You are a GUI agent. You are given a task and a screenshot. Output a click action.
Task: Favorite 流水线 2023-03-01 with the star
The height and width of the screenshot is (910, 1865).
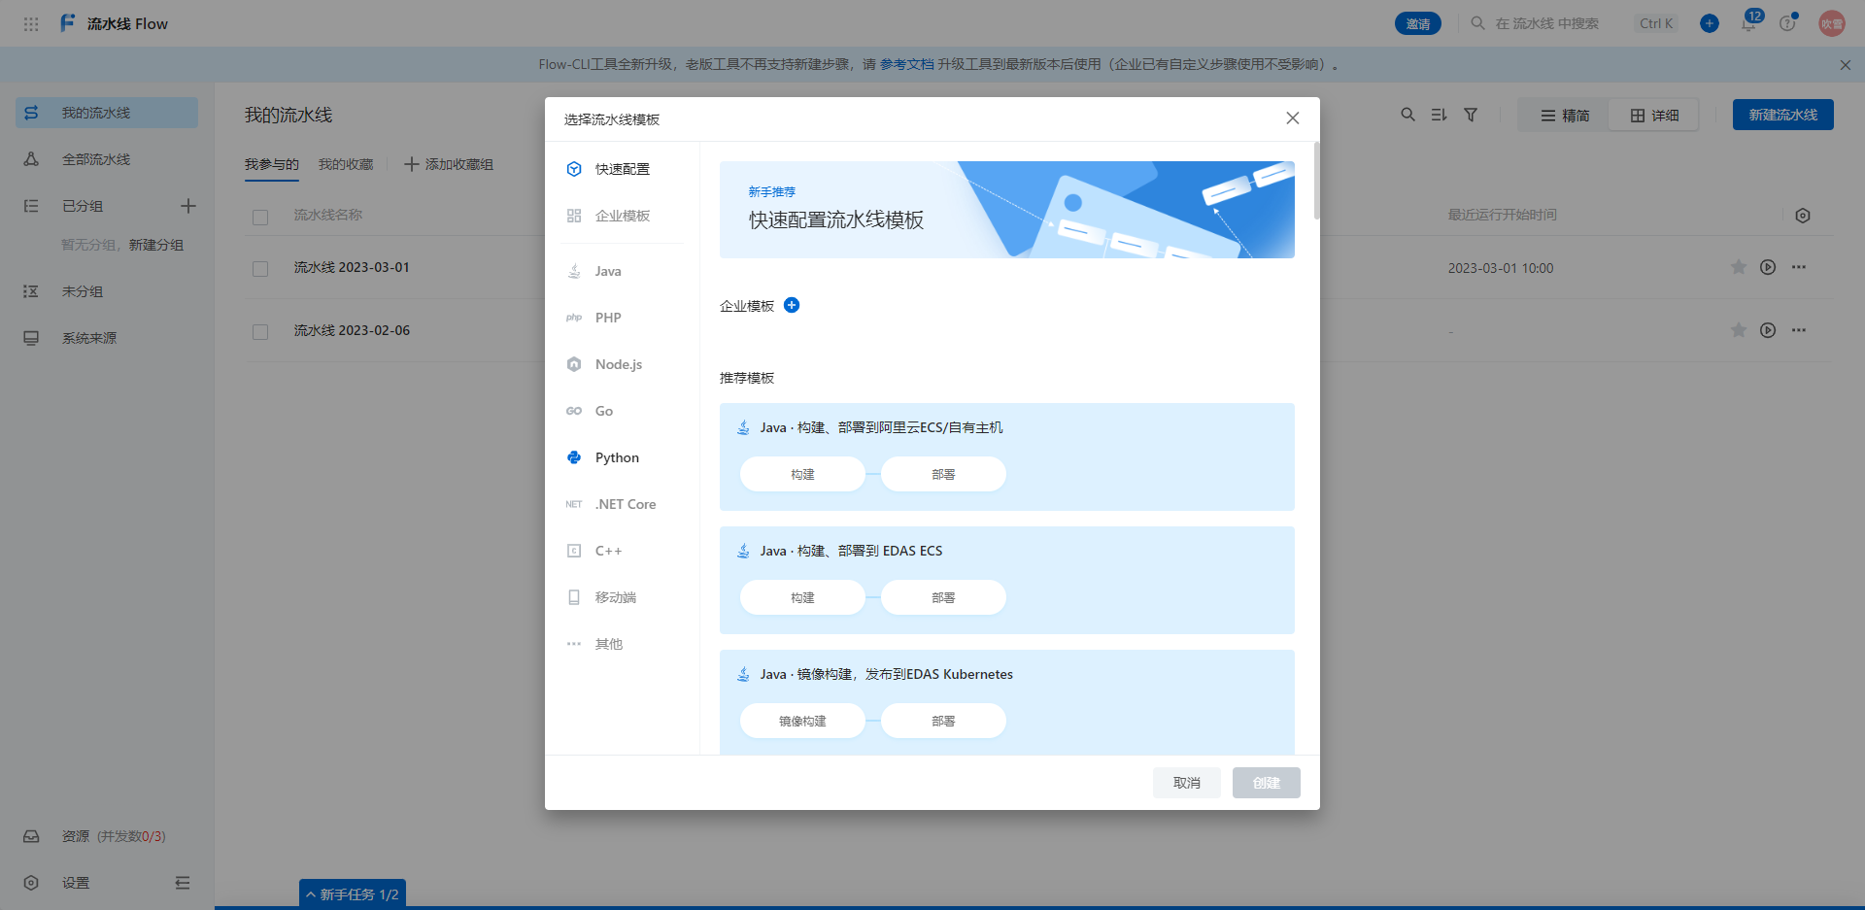coord(1738,267)
